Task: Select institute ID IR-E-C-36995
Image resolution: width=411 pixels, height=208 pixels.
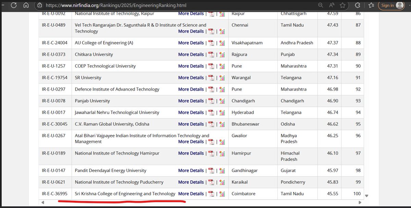Action: [55, 194]
